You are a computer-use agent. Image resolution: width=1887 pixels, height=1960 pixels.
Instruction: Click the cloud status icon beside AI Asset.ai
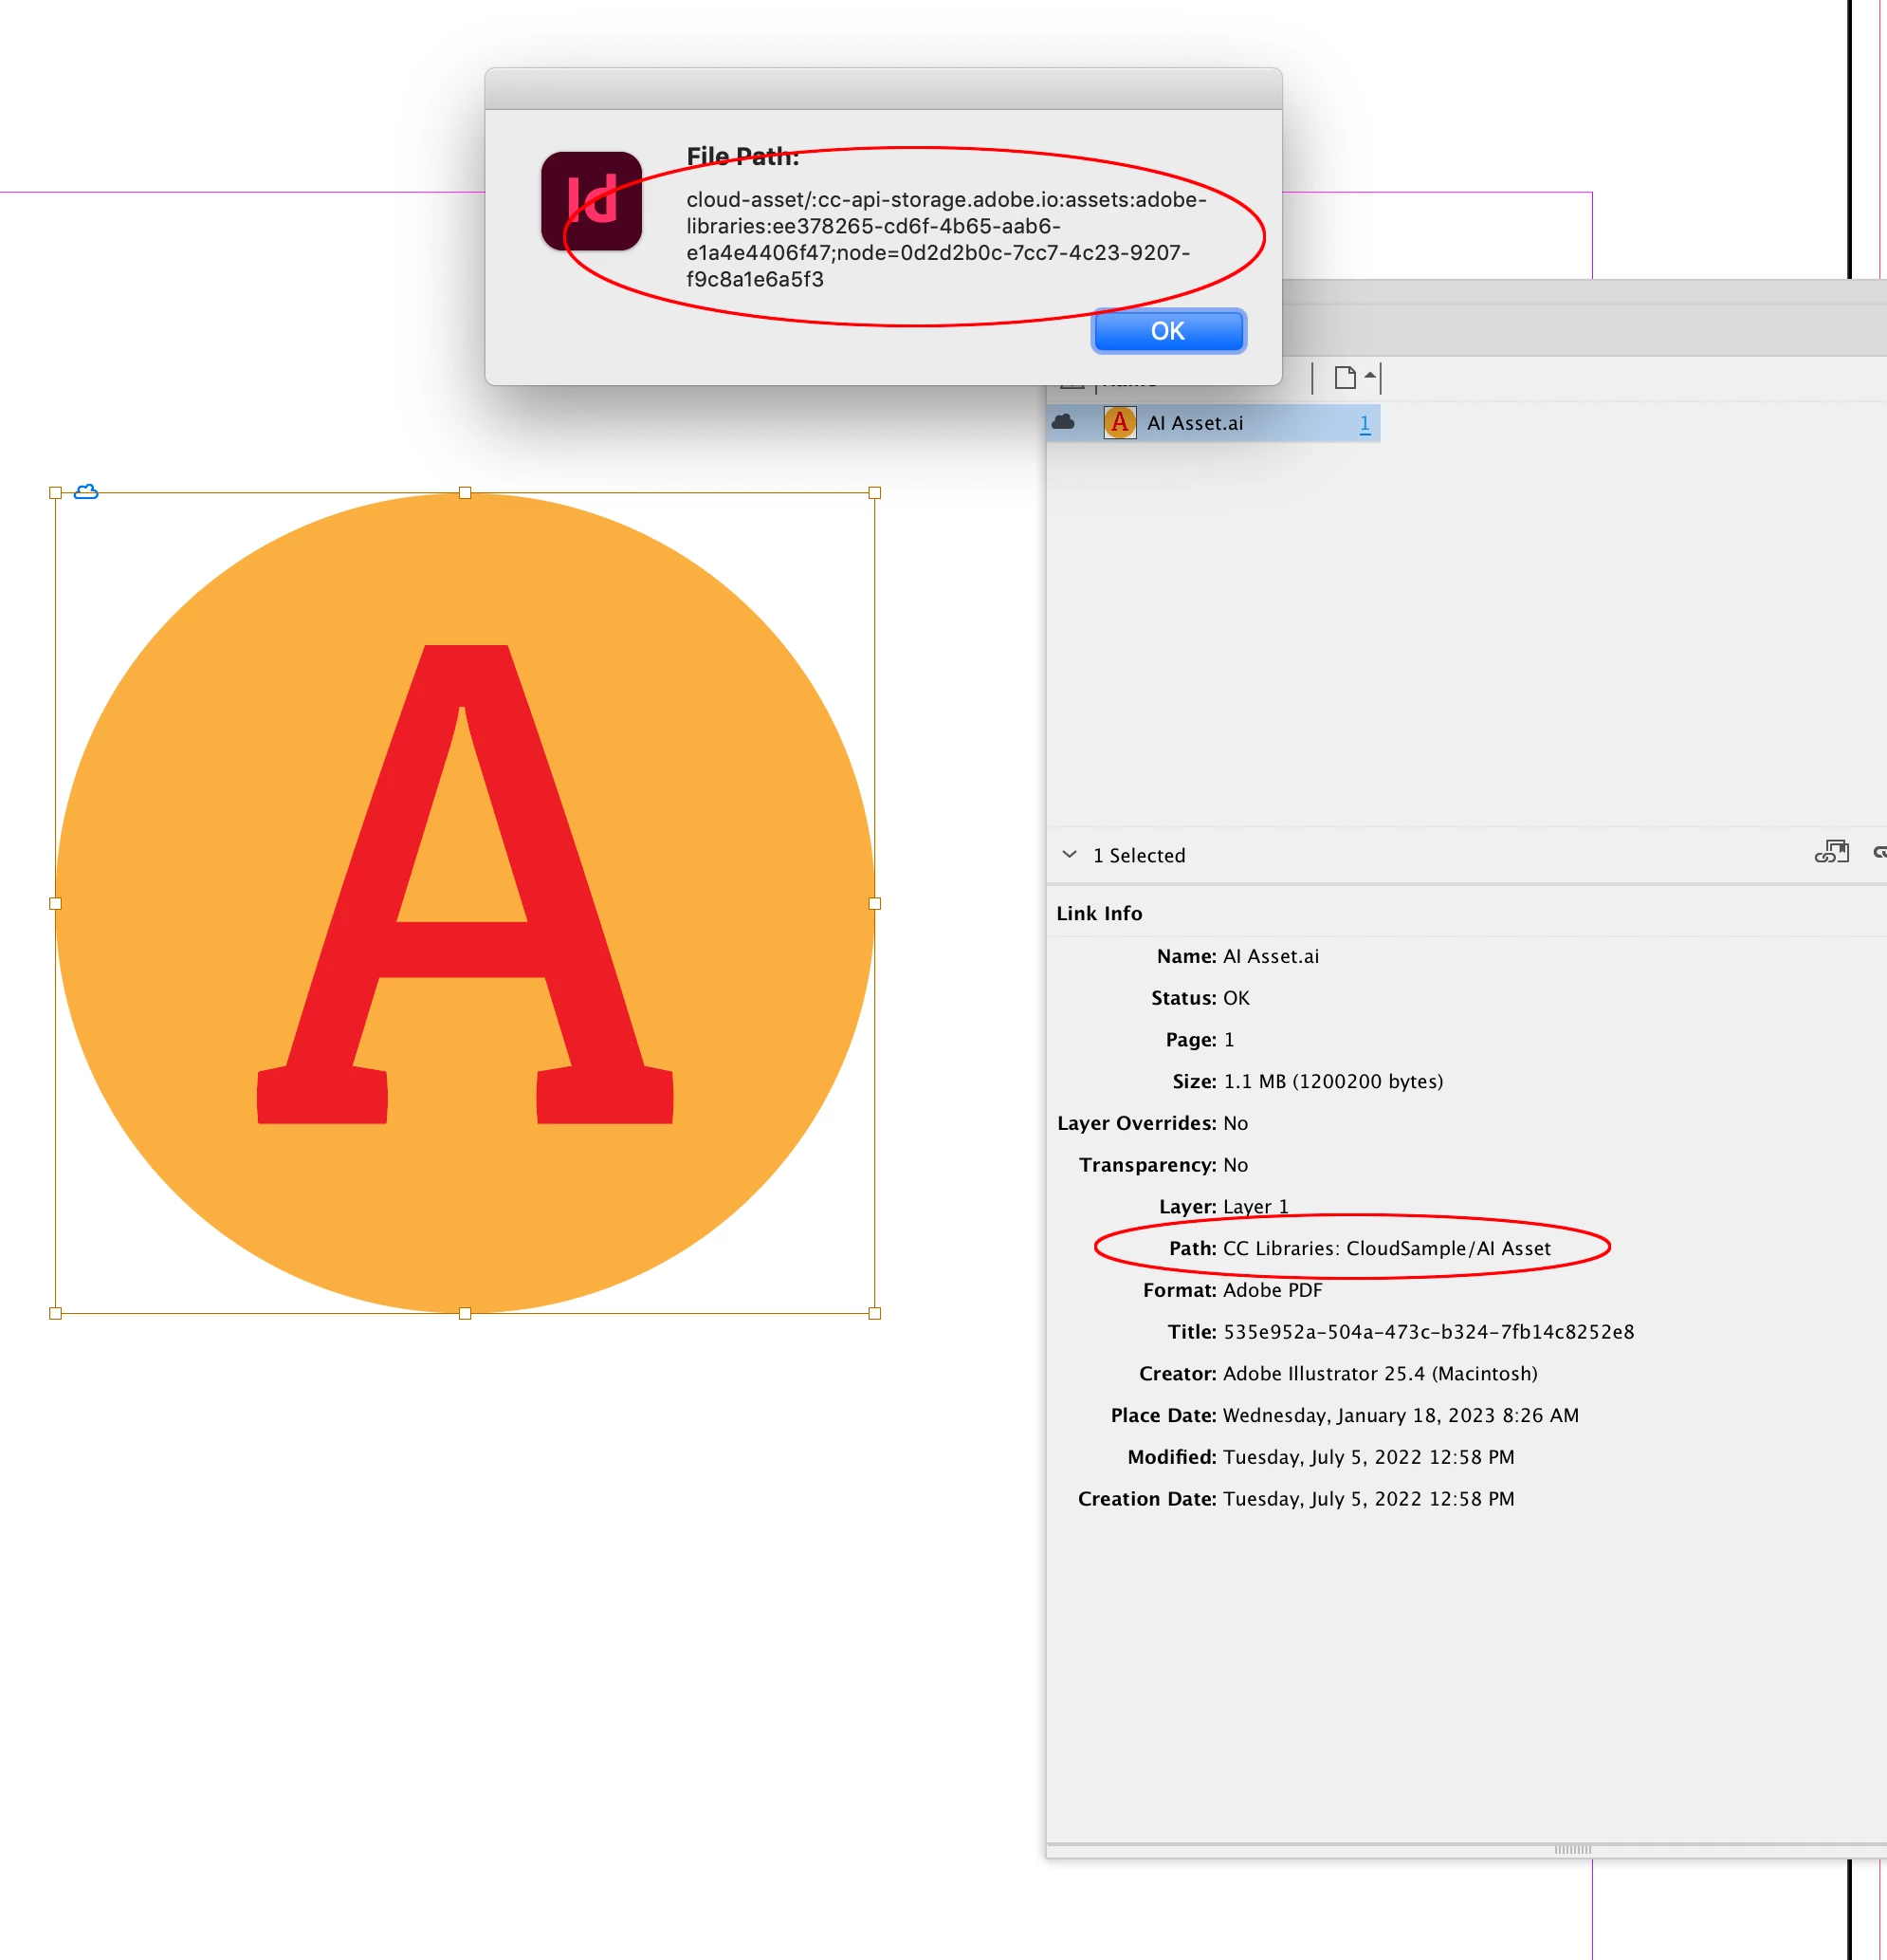pos(1063,422)
